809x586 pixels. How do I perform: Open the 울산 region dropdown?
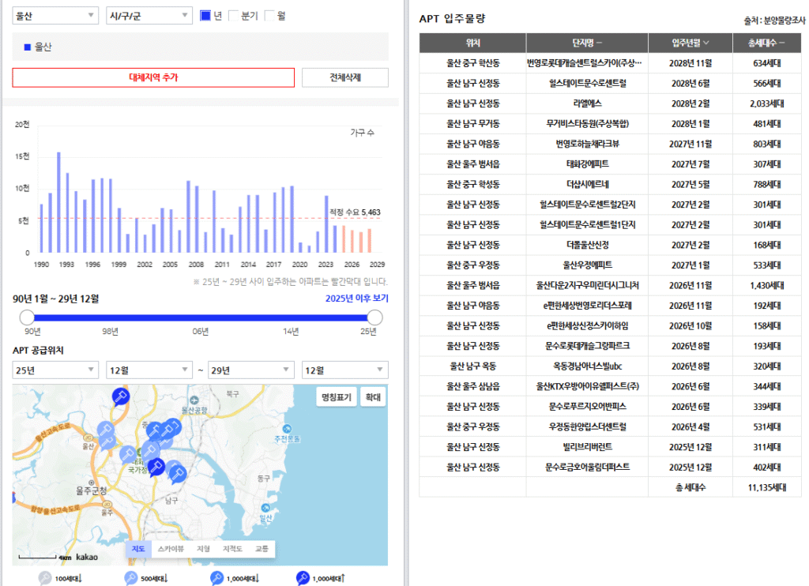click(x=55, y=15)
